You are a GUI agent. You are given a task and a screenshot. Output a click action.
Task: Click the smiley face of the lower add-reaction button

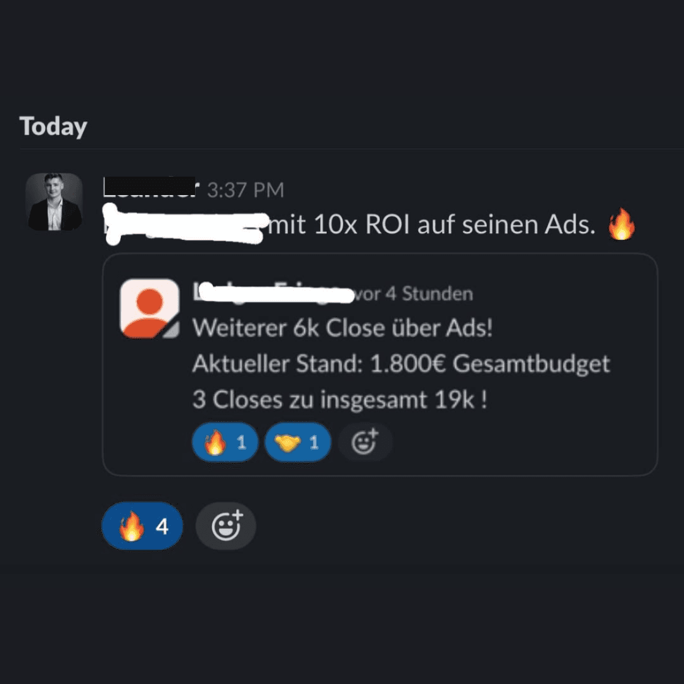(x=225, y=527)
